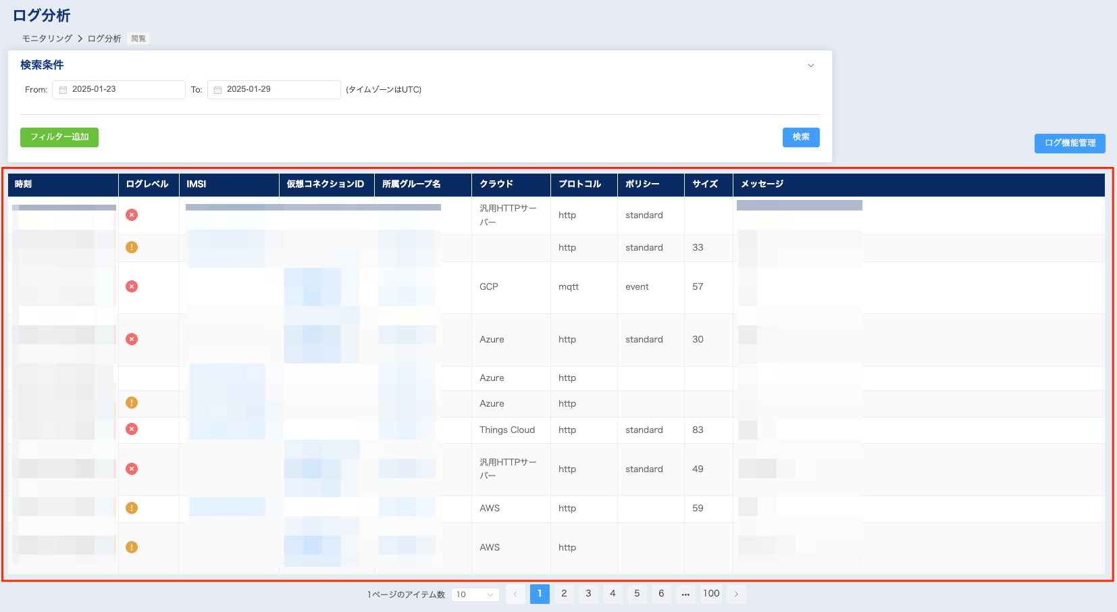1117x612 pixels.
Task: Click the error icon in first log row
Action: [x=132, y=215]
